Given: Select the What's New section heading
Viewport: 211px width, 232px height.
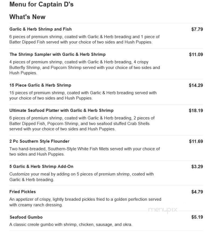Looking at the screenshot, I should click(27, 17).
